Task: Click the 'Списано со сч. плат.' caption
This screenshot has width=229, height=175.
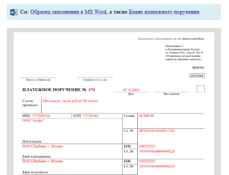Action: pos(95,80)
